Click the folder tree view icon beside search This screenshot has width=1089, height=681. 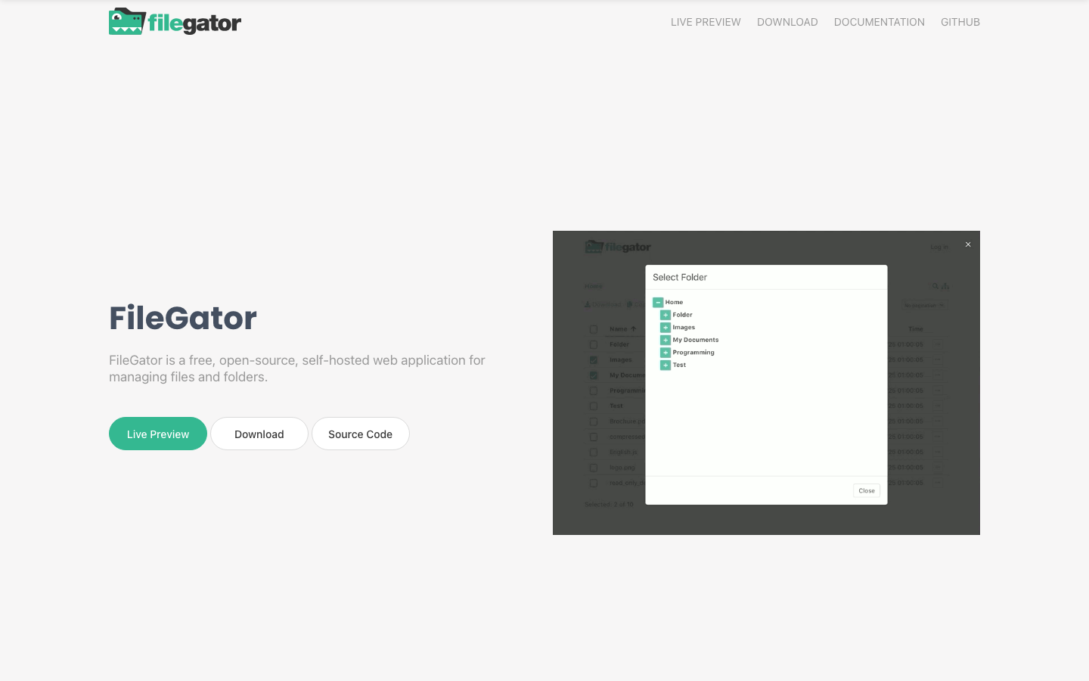(x=945, y=286)
